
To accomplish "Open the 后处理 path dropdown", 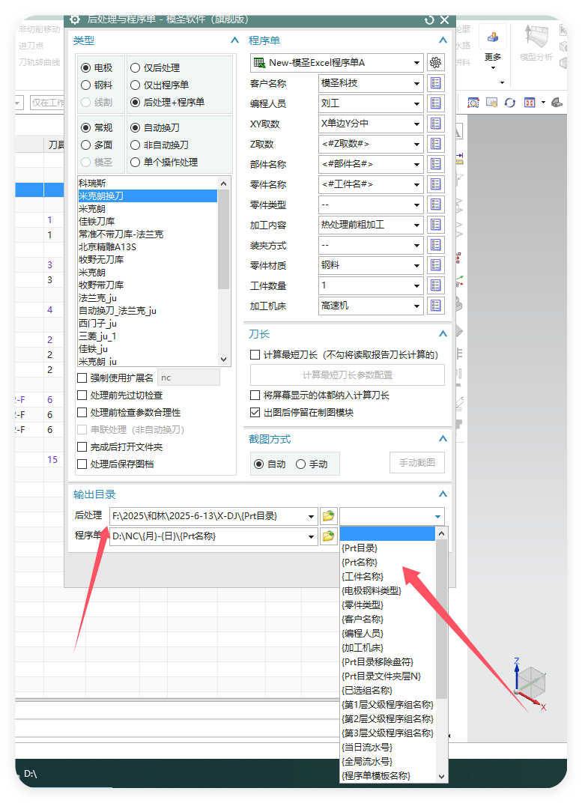I will click(x=311, y=516).
